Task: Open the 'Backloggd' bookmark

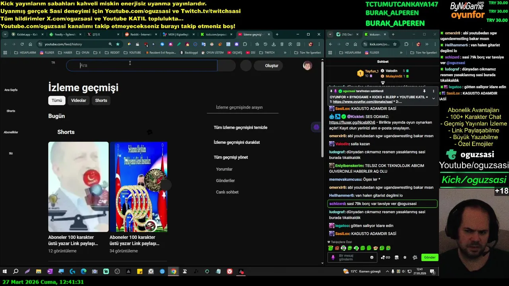Action: (x=189, y=52)
